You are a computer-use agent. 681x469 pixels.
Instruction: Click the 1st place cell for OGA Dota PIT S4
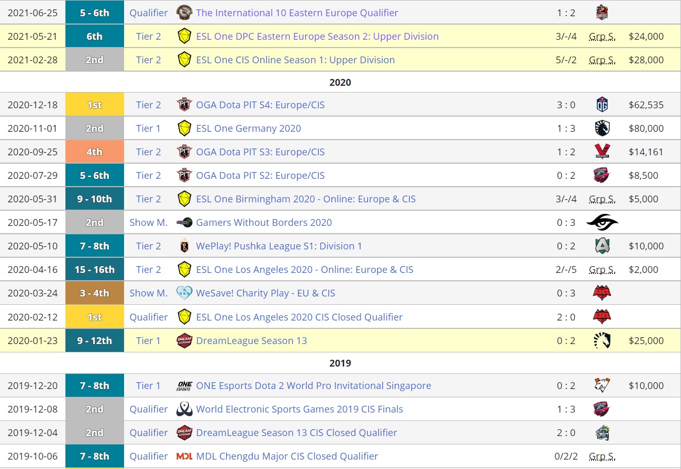[x=94, y=105]
